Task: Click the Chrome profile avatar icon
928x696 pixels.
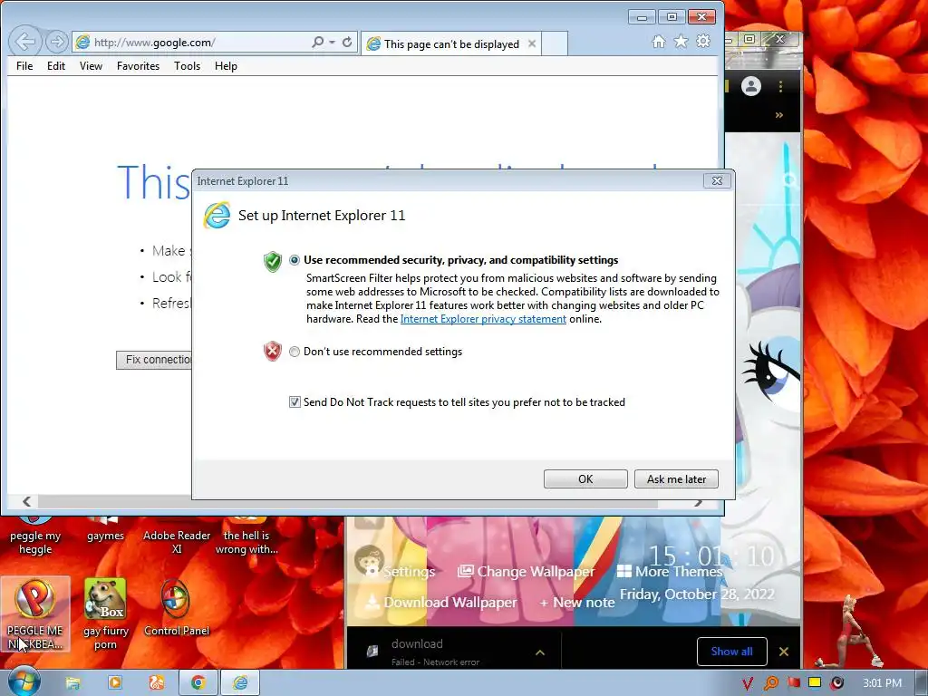Action: point(751,86)
